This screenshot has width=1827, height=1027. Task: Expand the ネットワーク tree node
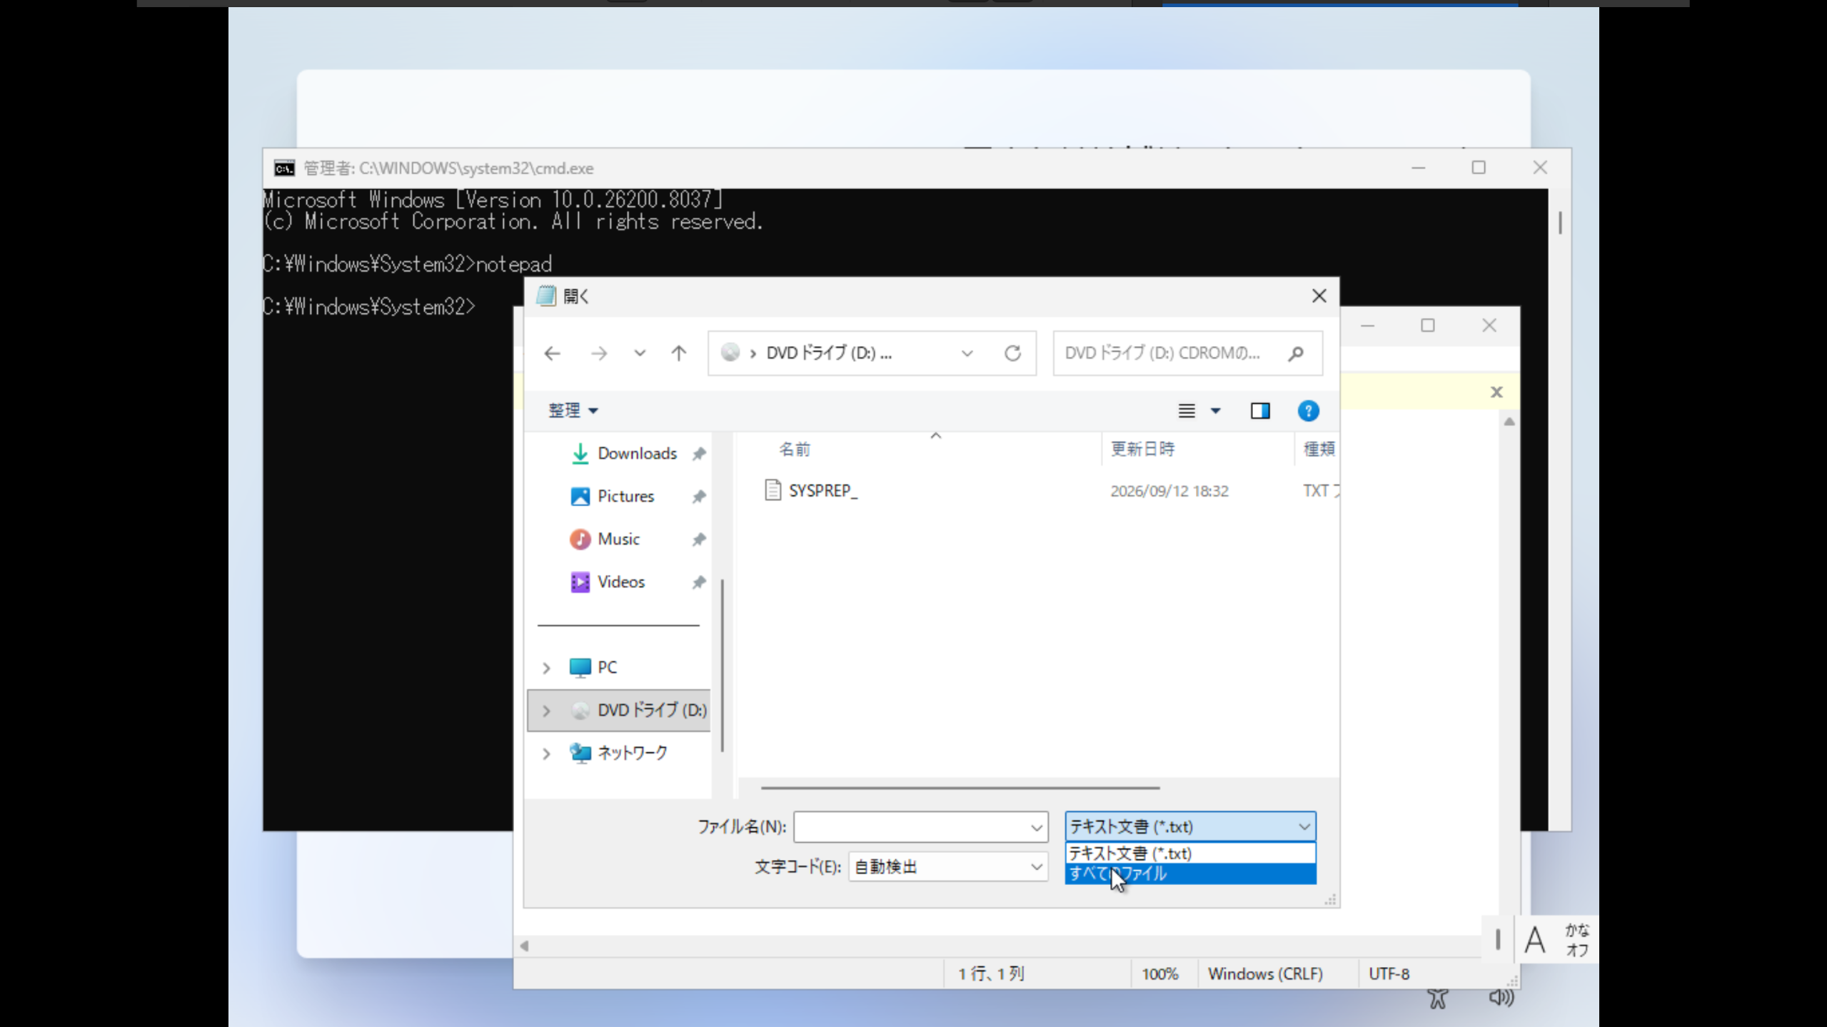tap(546, 753)
